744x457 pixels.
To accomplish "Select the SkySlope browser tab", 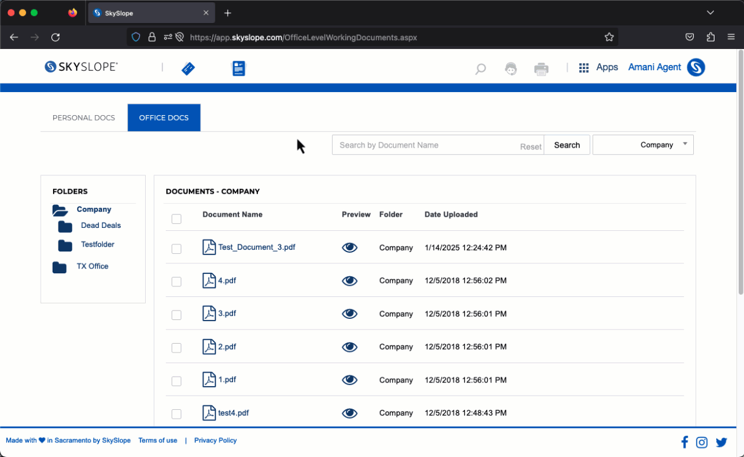I will [x=152, y=13].
